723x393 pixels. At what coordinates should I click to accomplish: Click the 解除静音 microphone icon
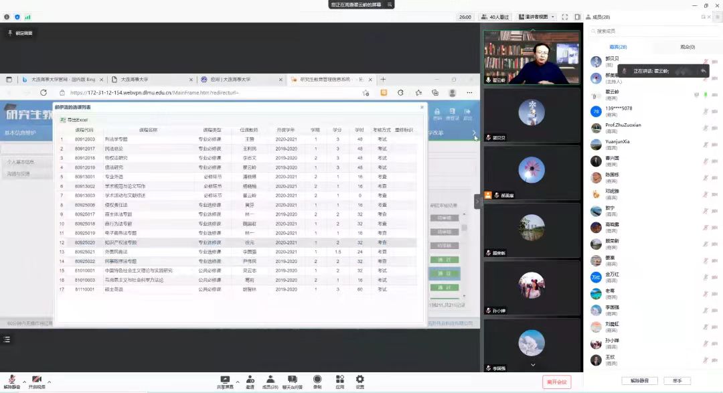pyautogui.click(x=11, y=380)
